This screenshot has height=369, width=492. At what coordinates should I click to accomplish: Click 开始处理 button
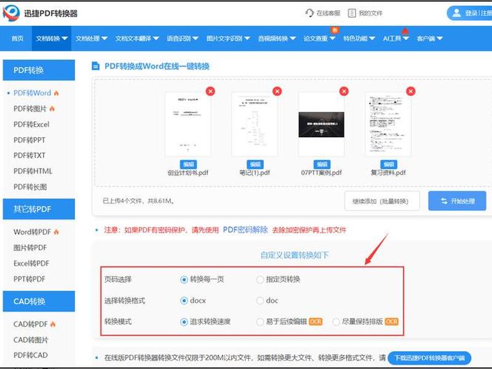[457, 201]
